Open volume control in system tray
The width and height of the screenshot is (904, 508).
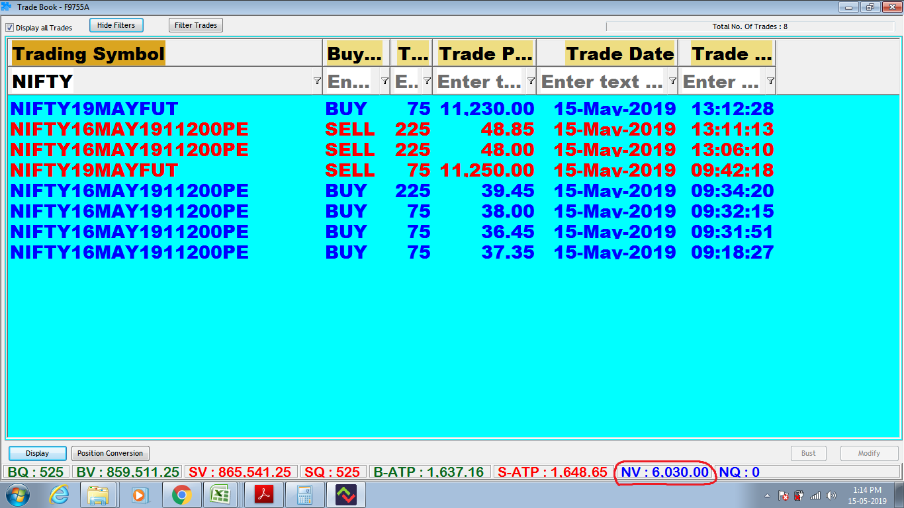coord(831,495)
